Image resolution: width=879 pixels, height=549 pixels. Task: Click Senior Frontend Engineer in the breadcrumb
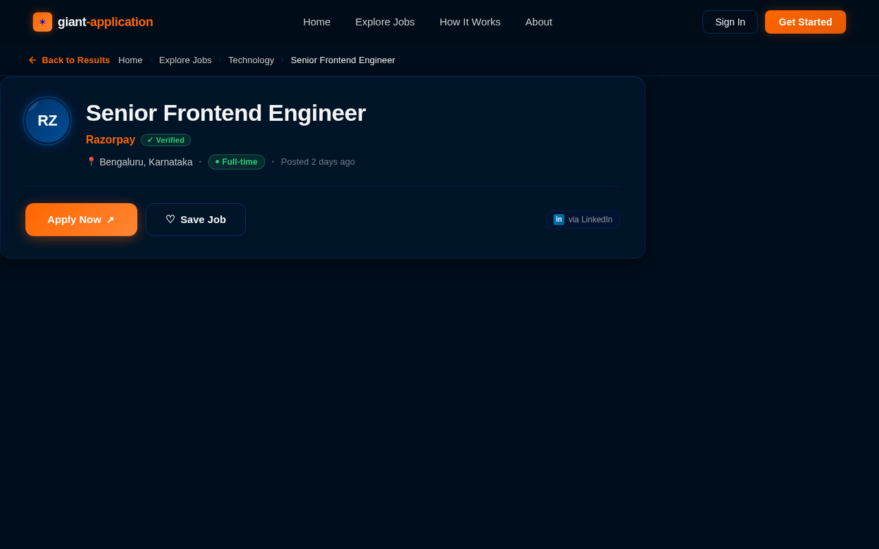[x=343, y=60]
